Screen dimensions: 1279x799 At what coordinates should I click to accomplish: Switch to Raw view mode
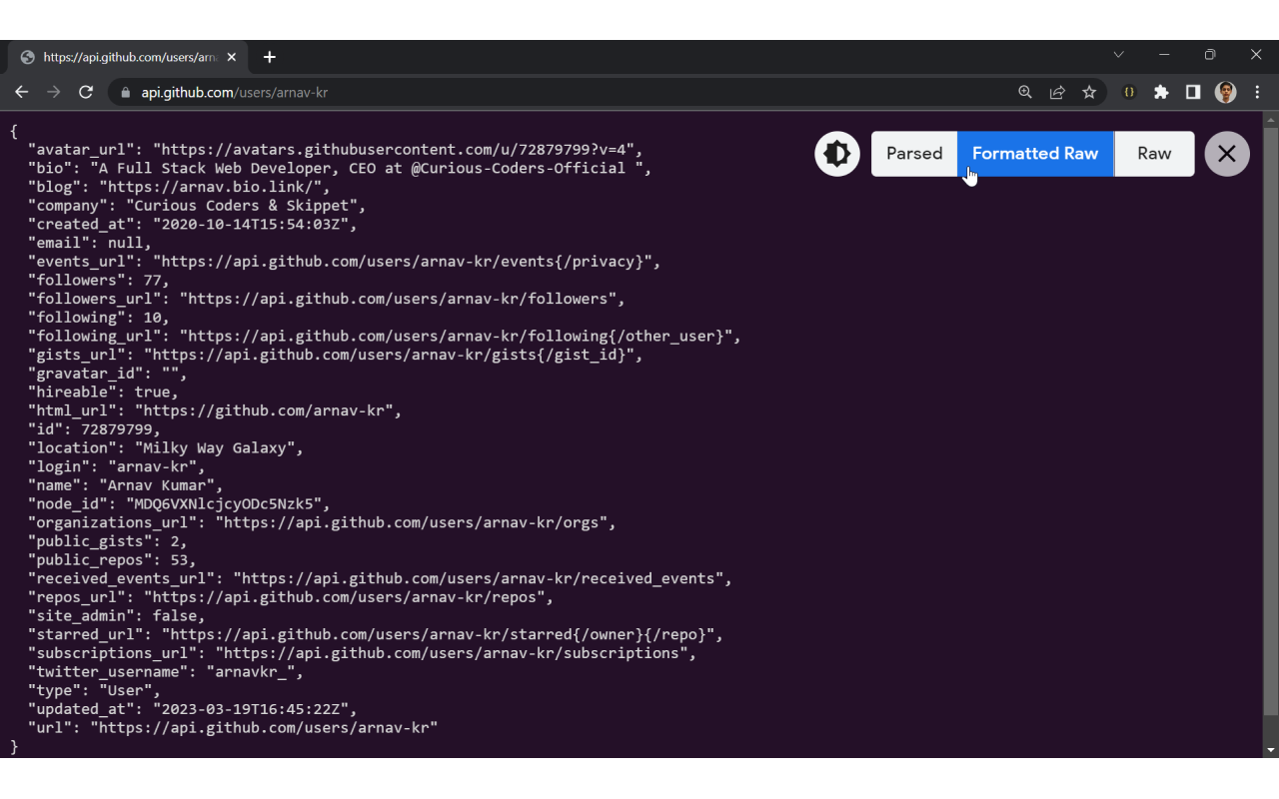pos(1154,154)
